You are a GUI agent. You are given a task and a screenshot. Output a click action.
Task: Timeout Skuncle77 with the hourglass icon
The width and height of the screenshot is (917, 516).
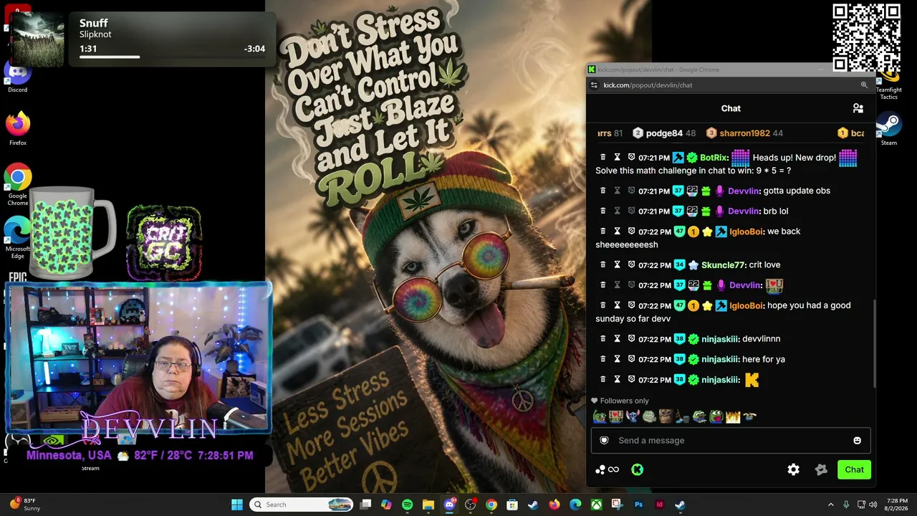point(617,264)
